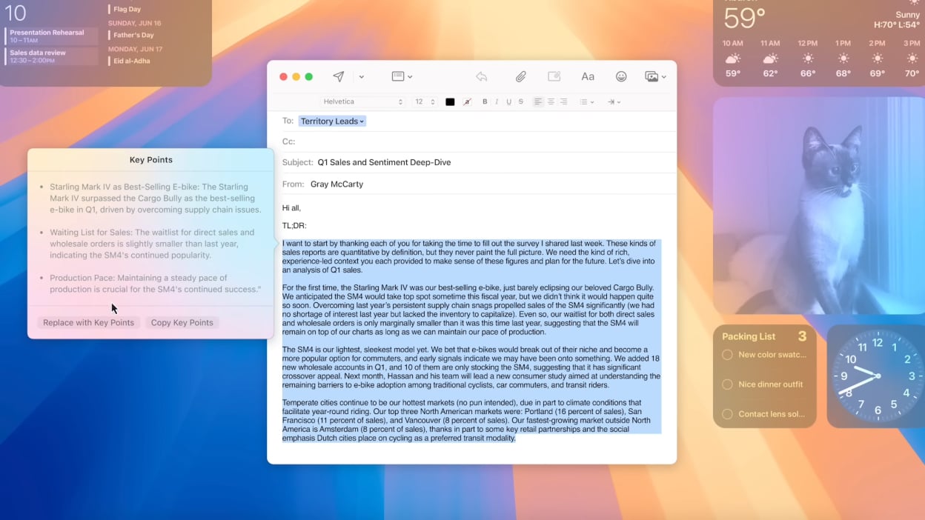Click the attach file paperclip icon

pyautogui.click(x=521, y=76)
